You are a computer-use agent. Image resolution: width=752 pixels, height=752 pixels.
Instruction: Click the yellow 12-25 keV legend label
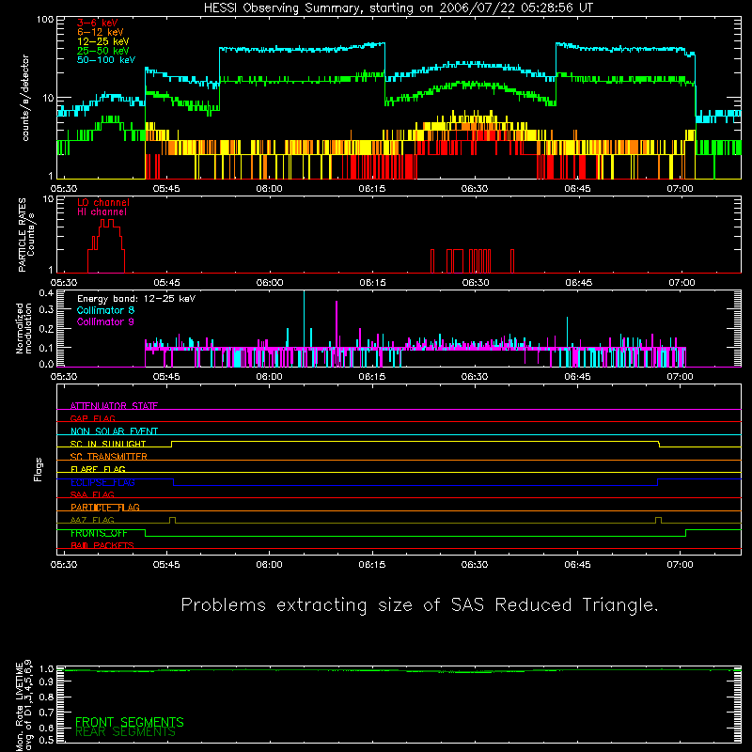[103, 41]
